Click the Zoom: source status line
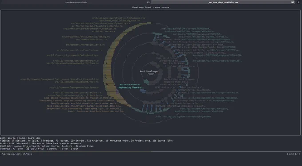Screen dimensions: 302x166 [x=20, y=138]
